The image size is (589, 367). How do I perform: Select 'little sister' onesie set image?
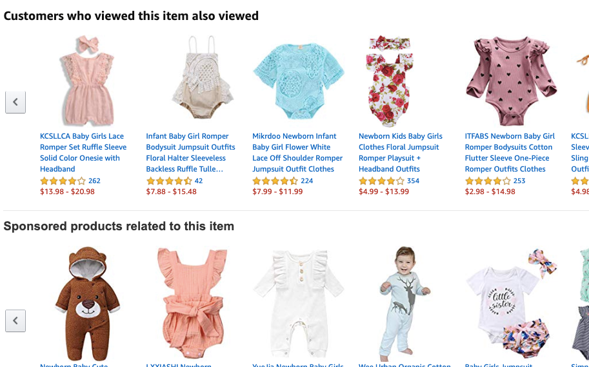(x=511, y=304)
